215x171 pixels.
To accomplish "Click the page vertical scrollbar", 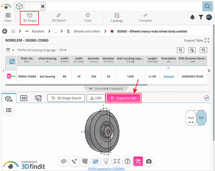I will click(x=214, y=83).
